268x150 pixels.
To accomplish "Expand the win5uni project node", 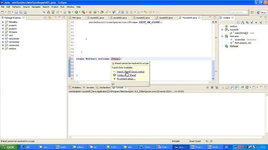I will tap(3, 49).
